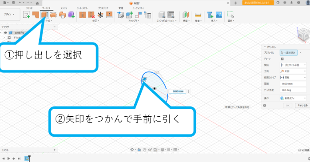Open the アセンブリ dropdown menu
310x162 pixels.
[x=133, y=21]
